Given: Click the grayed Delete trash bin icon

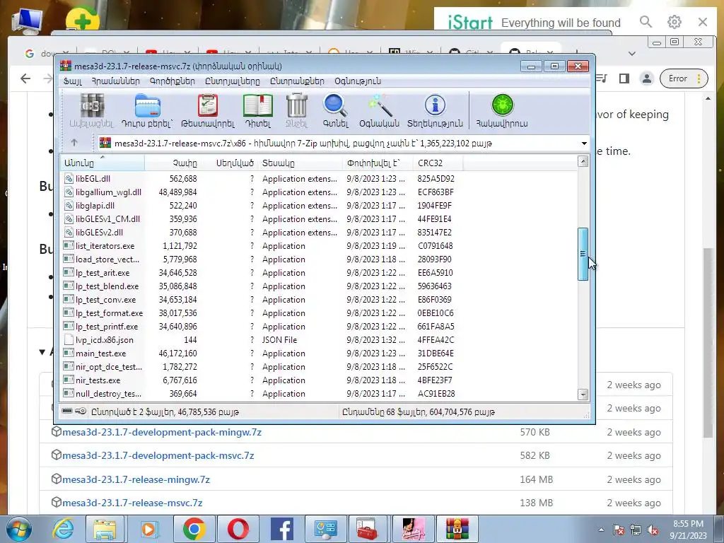Looking at the screenshot, I should [x=296, y=106].
